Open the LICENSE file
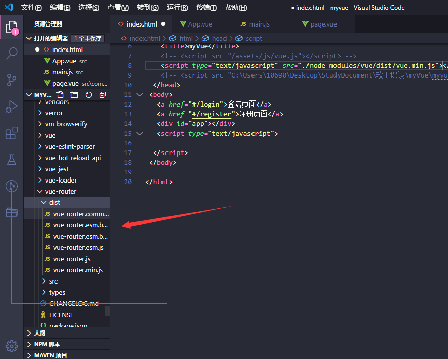 point(67,315)
